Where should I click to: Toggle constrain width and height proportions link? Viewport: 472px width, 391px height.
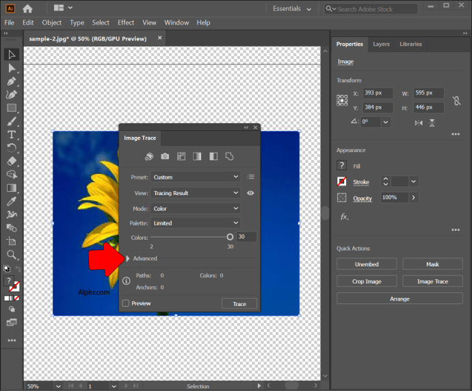(x=456, y=101)
